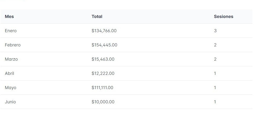The width and height of the screenshot is (254, 113).
Task: Click the Mes column header
Action: click(x=9, y=17)
